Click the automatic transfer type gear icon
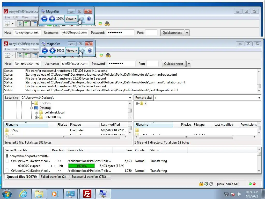 point(206,184)
